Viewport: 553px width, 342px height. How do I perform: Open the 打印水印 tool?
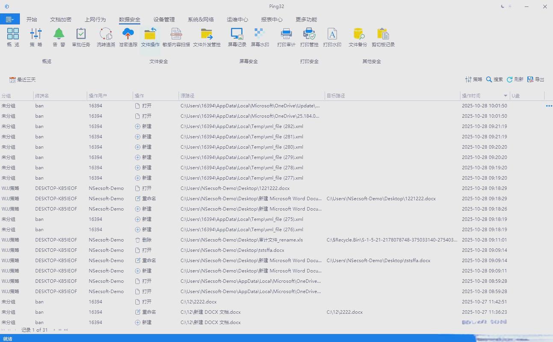[x=332, y=37]
